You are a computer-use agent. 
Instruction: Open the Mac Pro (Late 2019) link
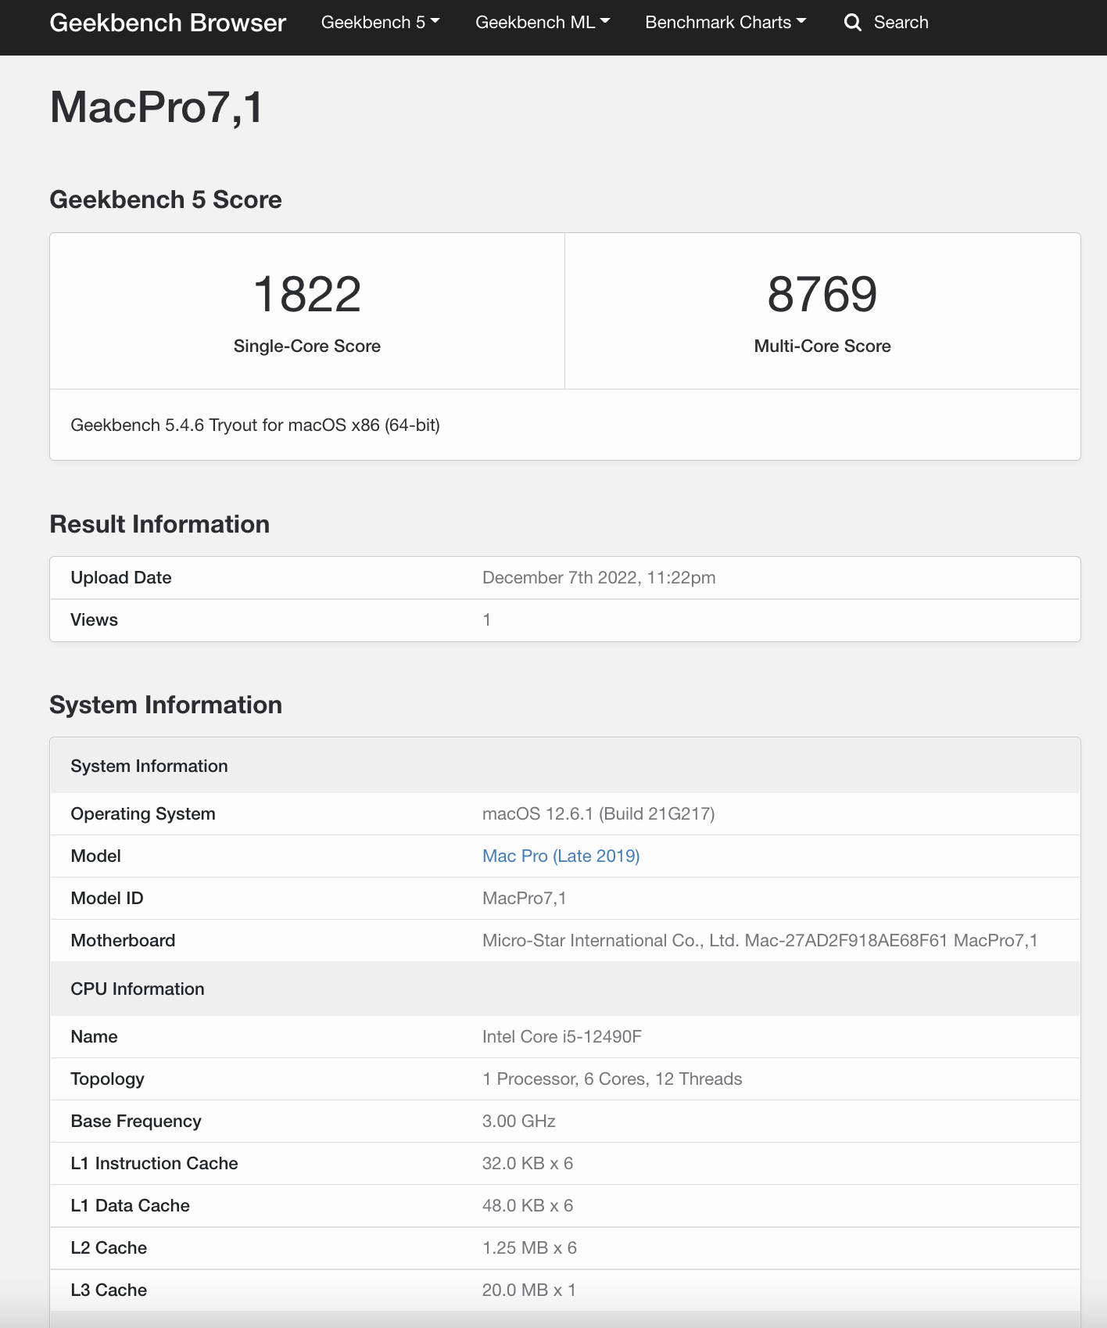pyautogui.click(x=561, y=856)
